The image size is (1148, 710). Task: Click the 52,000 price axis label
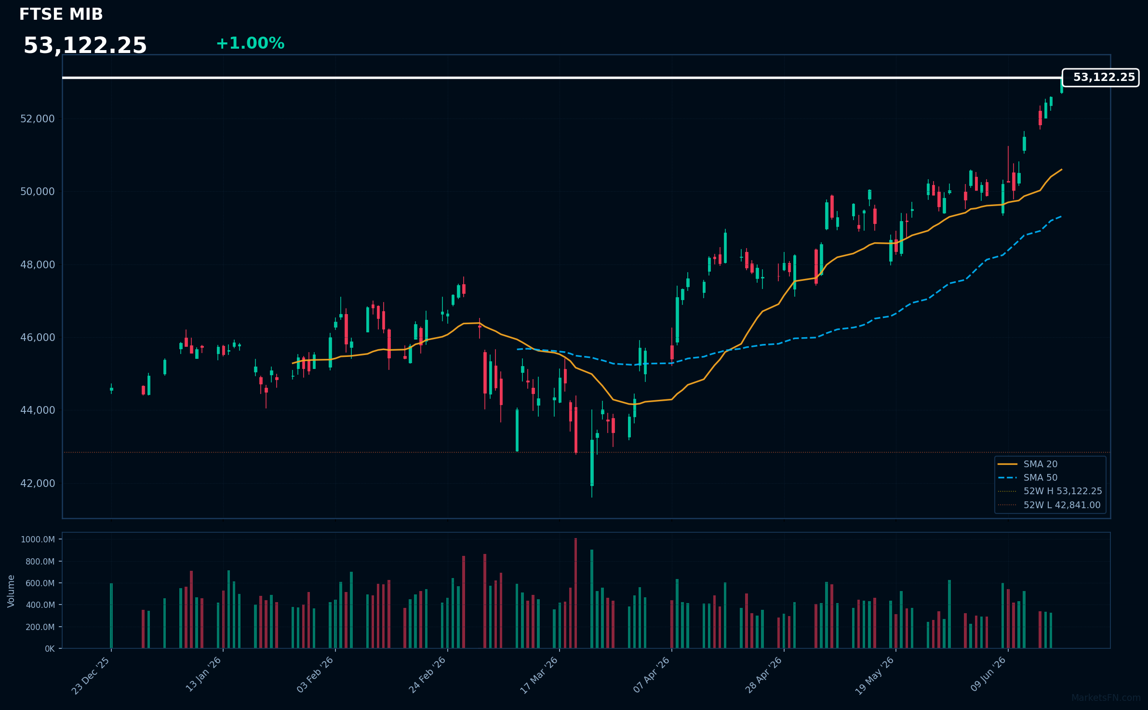tap(38, 119)
